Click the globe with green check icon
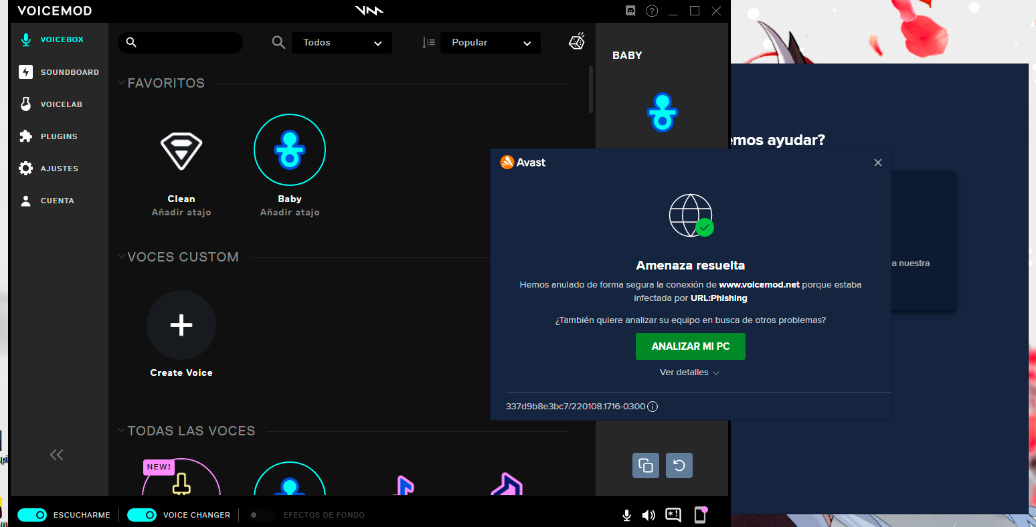The width and height of the screenshot is (1036, 527). 691,215
